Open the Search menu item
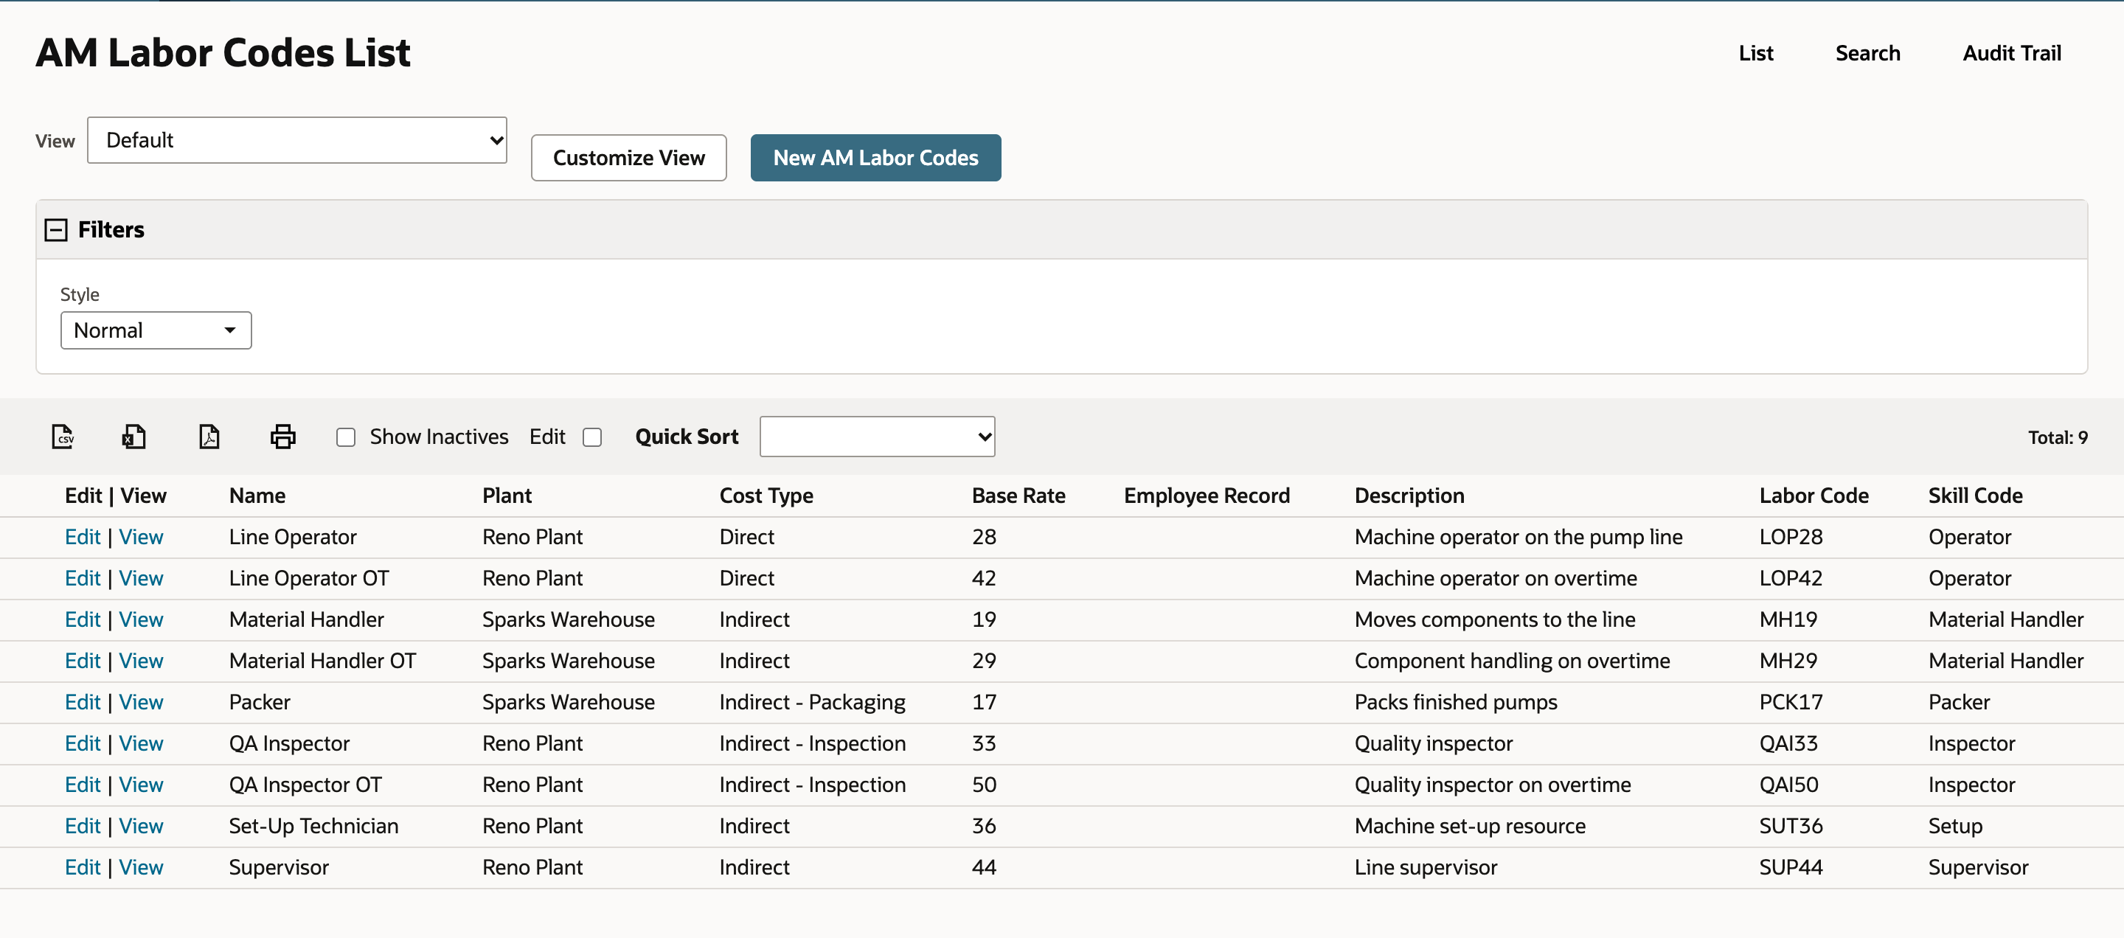Screen dimensions: 2124x938 pyautogui.click(x=1867, y=54)
